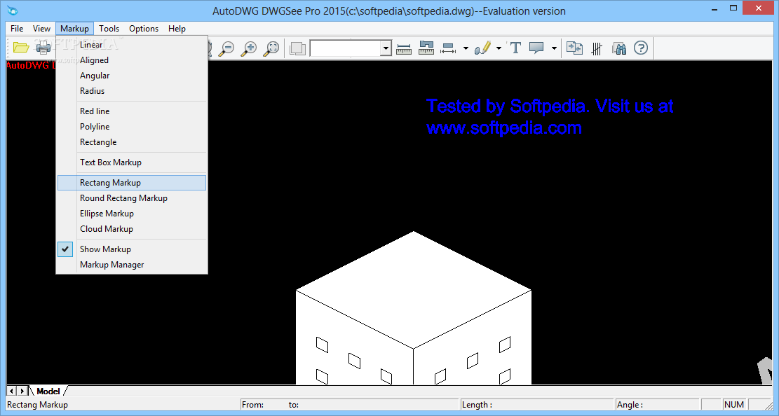
Task: Click the compare drawings icon
Action: (574, 48)
